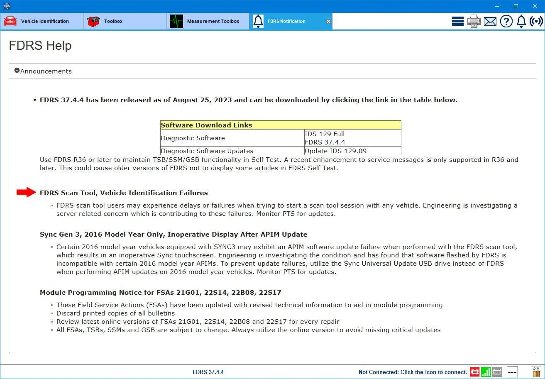The height and width of the screenshot is (379, 545).
Task: Click the FDRS Help heading
Action: (40, 45)
